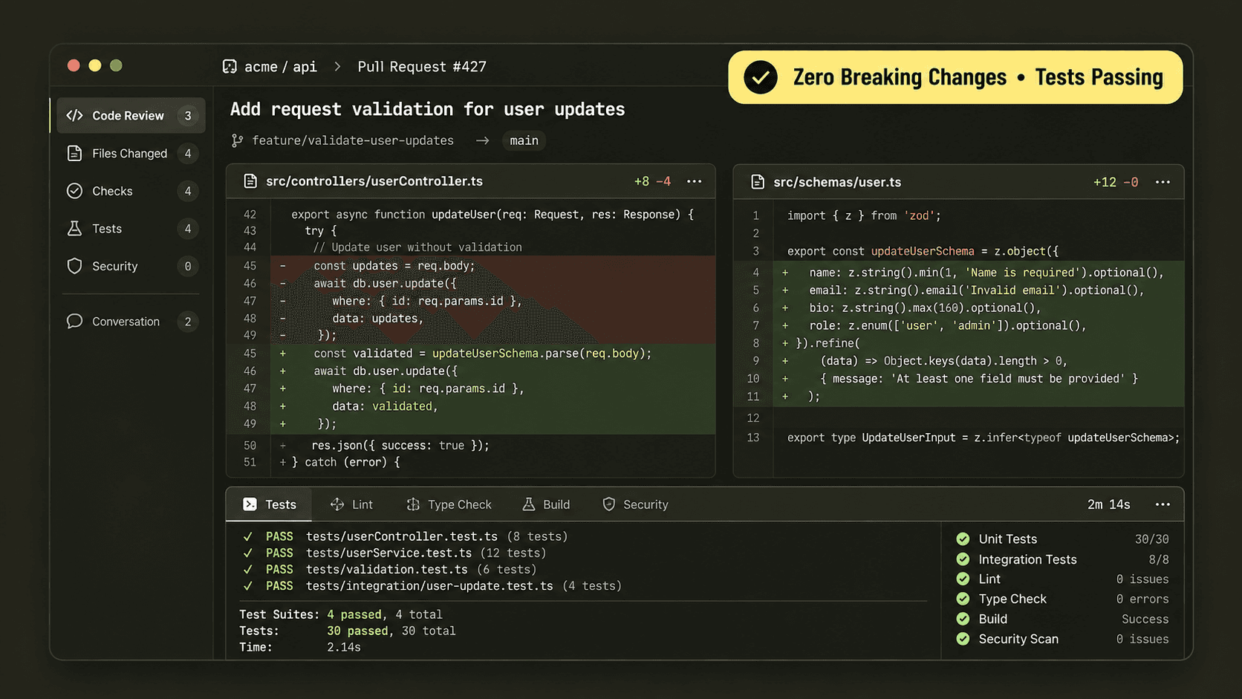The height and width of the screenshot is (699, 1242).
Task: Open the more options menu for userController.ts
Action: (694, 181)
